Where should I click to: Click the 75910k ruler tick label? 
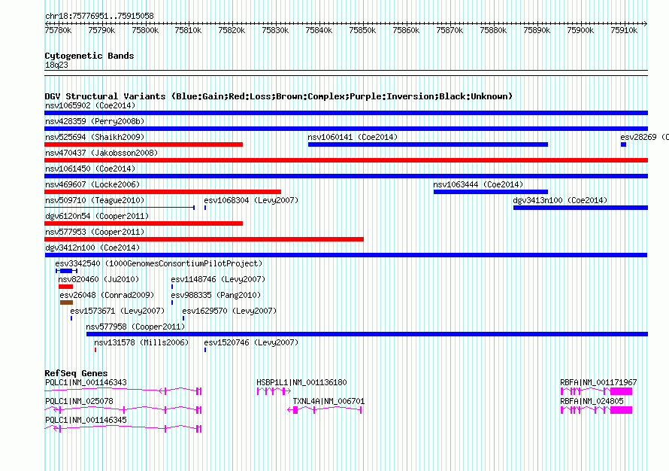pos(624,30)
